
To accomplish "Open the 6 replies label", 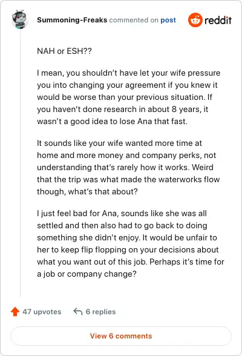I will coord(100,312).
